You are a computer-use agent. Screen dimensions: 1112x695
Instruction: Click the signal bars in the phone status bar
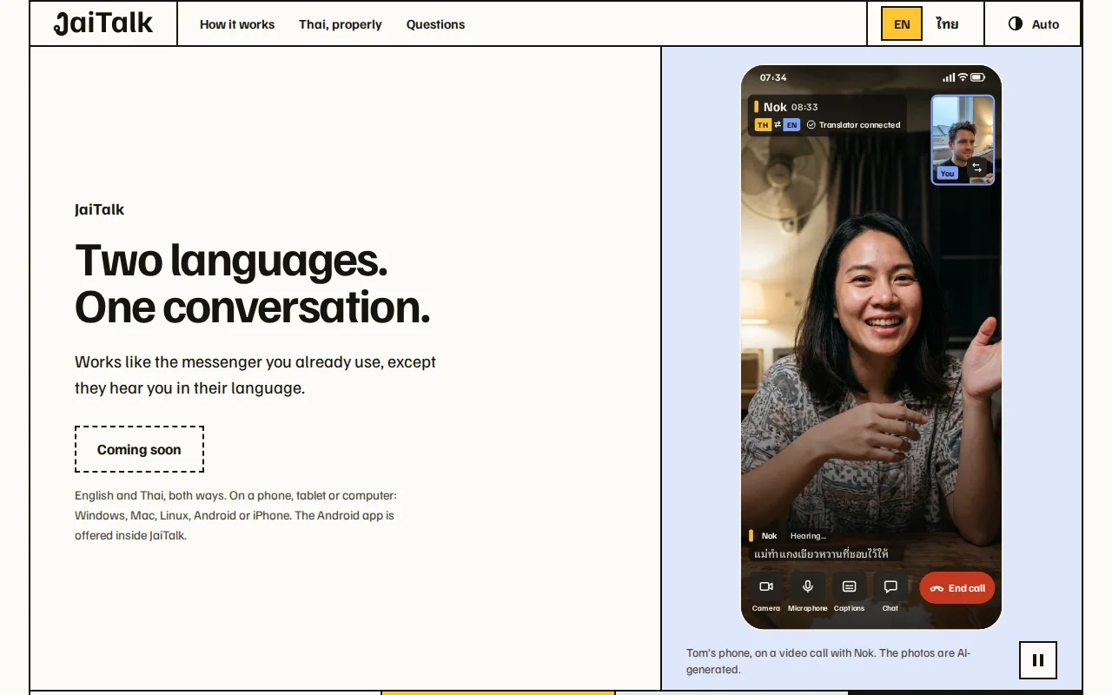pos(949,77)
